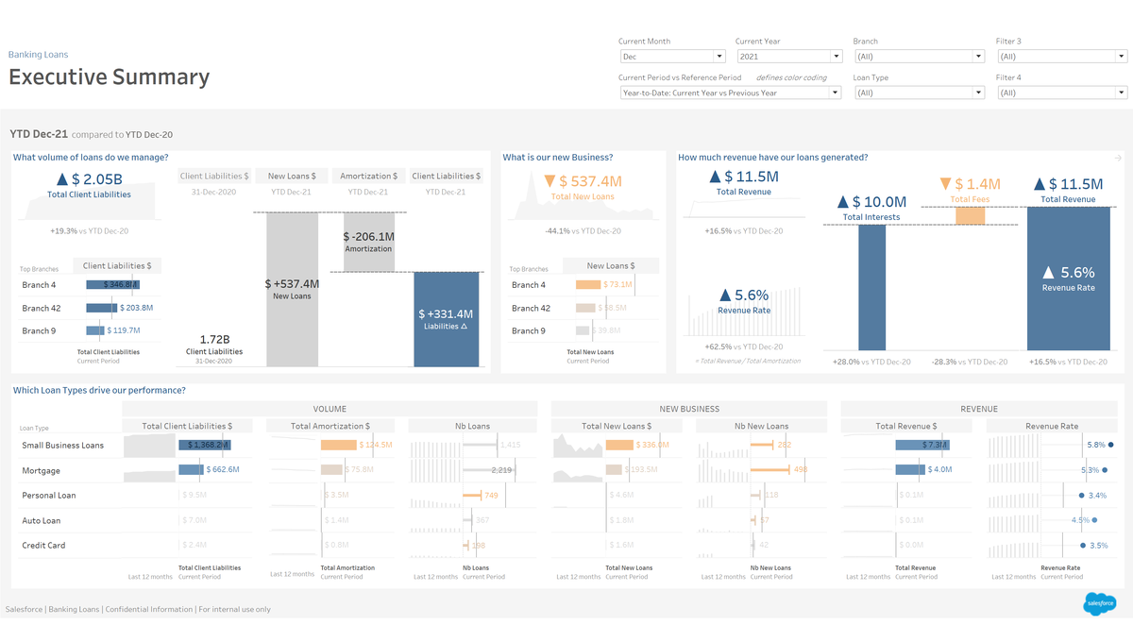1133x642 pixels.
Task: Expand the Branch filter dropdown
Action: tap(918, 57)
